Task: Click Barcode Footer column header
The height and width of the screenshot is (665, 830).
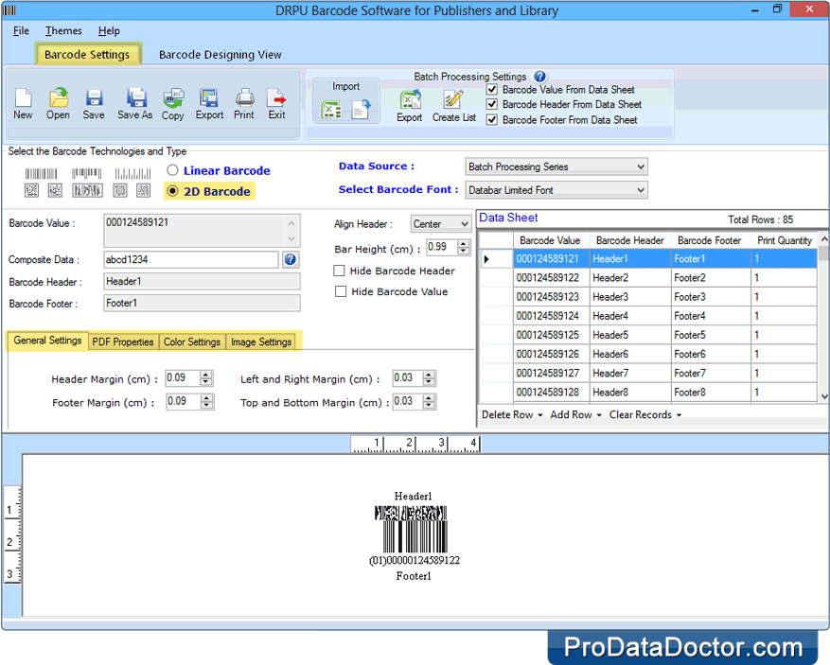Action: (709, 240)
